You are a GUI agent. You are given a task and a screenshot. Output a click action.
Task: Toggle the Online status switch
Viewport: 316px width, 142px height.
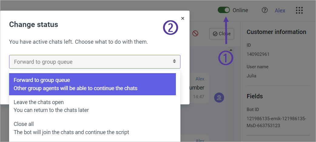[x=224, y=10]
